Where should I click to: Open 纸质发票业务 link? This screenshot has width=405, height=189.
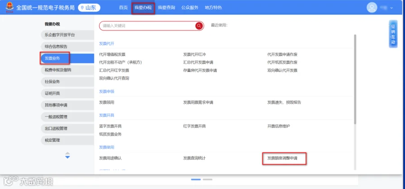(x=110, y=134)
